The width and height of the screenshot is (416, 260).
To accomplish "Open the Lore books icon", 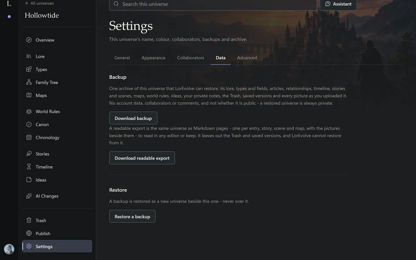I will pos(29,56).
